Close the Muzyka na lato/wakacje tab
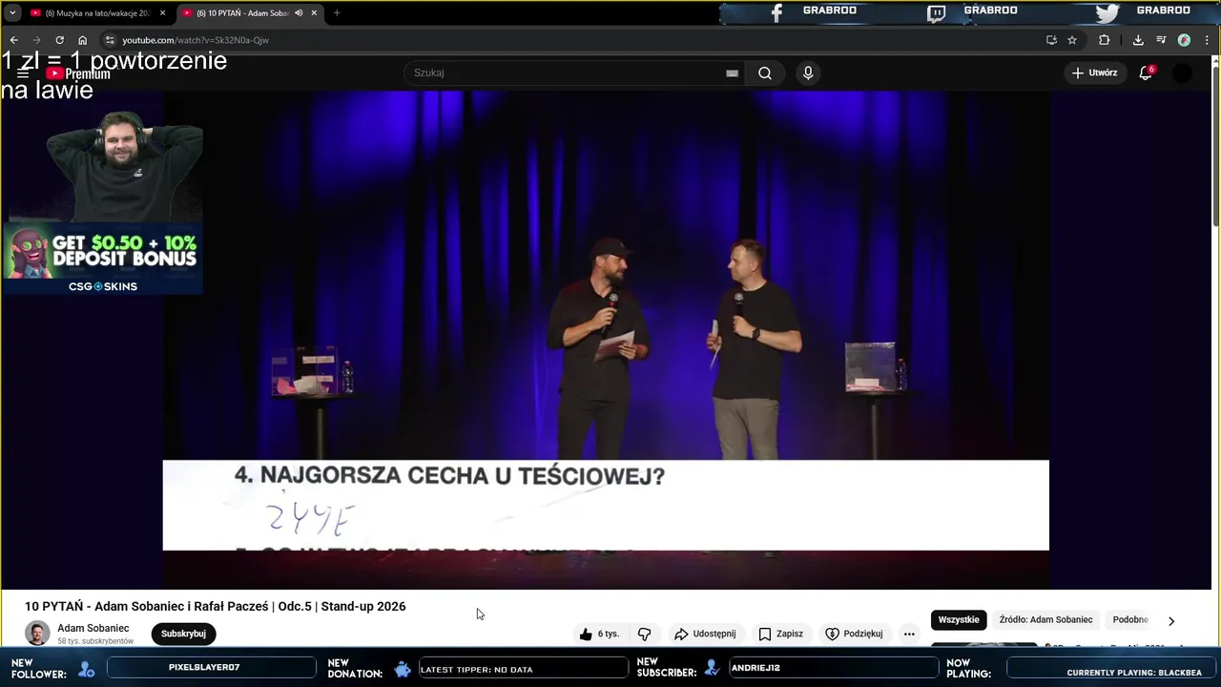 pos(162,13)
